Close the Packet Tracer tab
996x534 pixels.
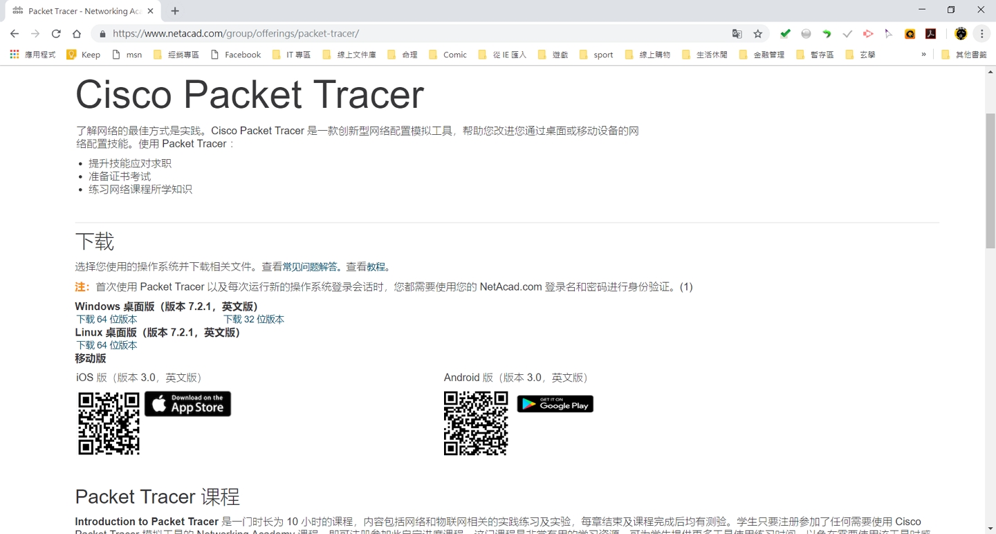tap(151, 11)
